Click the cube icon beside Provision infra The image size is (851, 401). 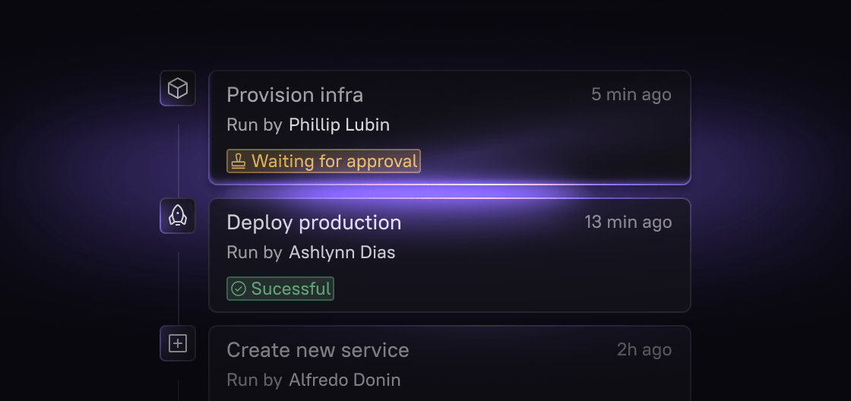[x=178, y=89]
